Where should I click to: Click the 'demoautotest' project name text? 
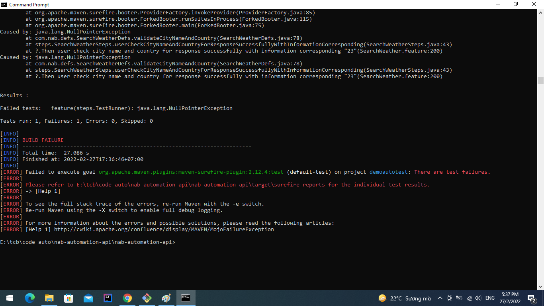tap(389, 172)
